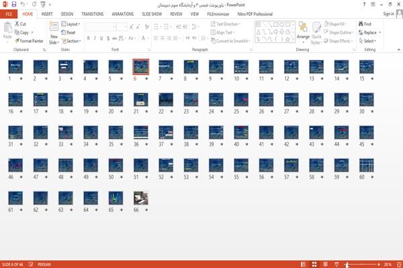Expand the Shape Outline dropdown
The height and width of the screenshot is (268, 403).
339,32
